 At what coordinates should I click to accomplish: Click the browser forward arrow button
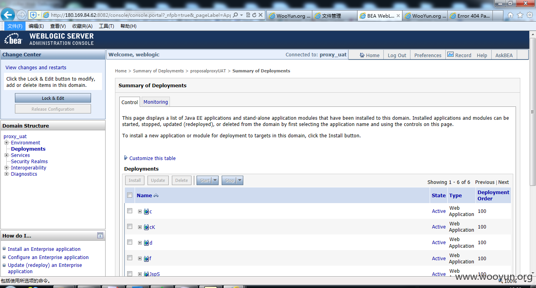pyautogui.click(x=22, y=15)
